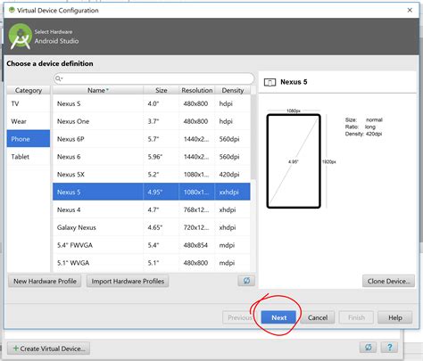423x361 pixels.
Task: Sort by Size column header
Action: coord(161,90)
